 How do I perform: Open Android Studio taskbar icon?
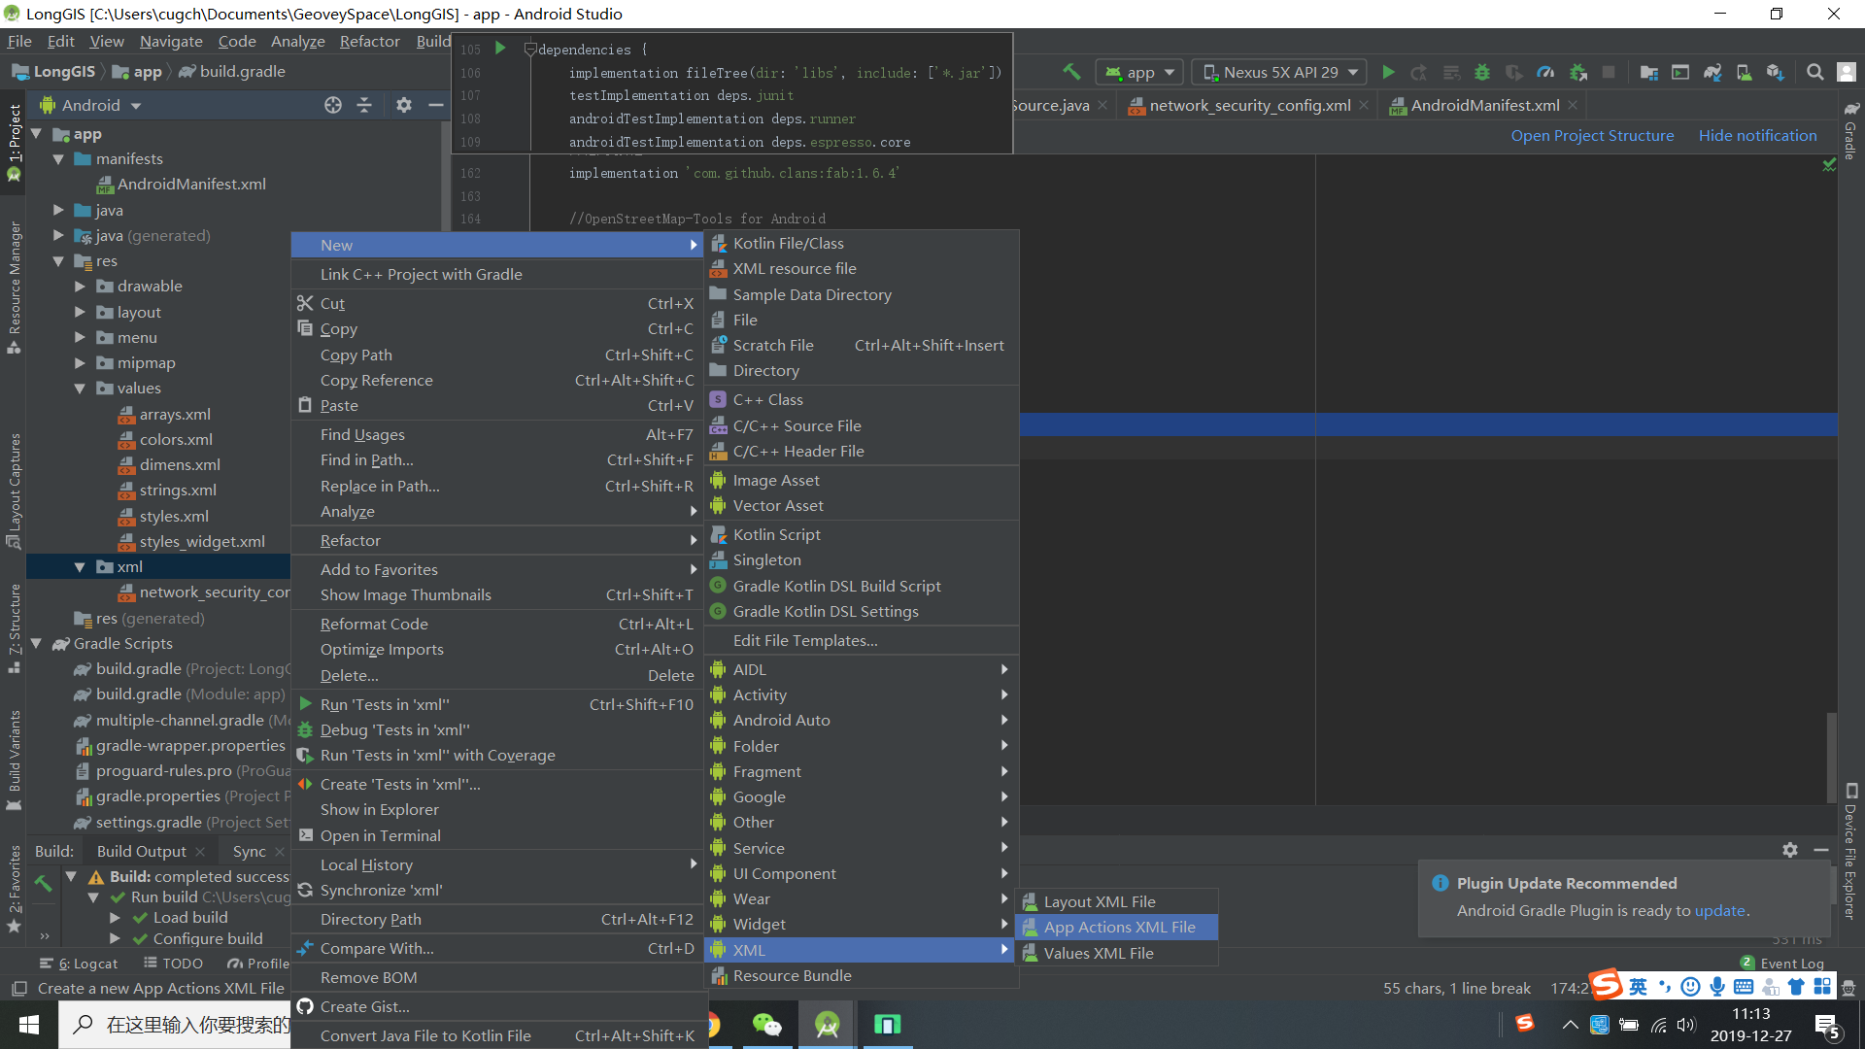pyautogui.click(x=827, y=1025)
